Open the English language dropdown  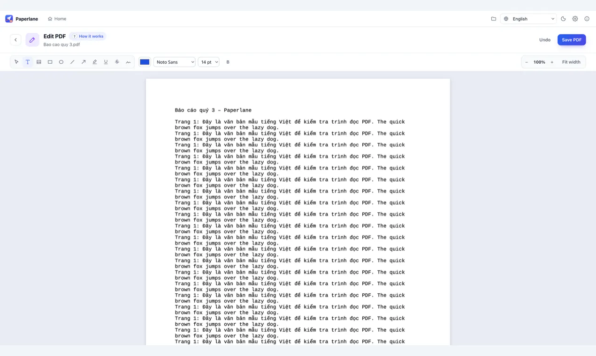coord(528,19)
